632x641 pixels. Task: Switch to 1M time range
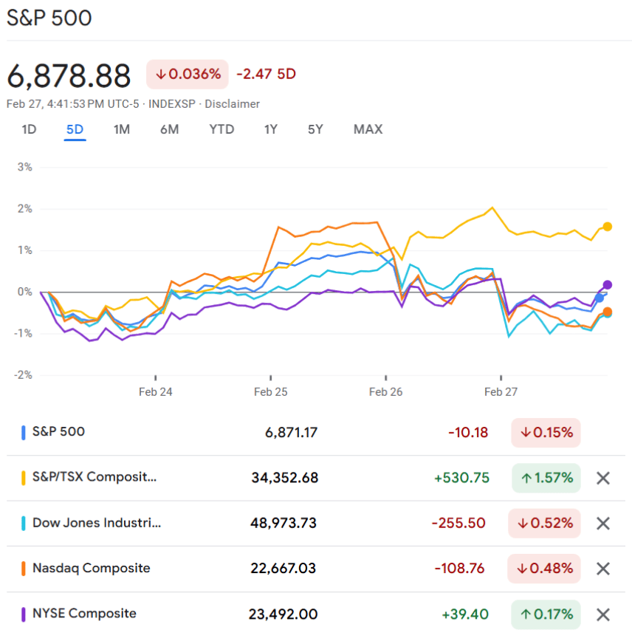click(121, 129)
